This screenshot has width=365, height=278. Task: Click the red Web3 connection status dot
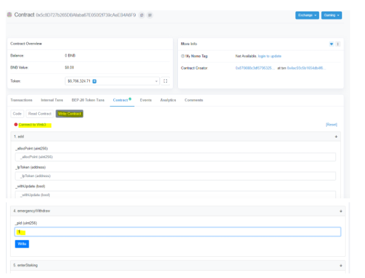[x=16, y=124]
